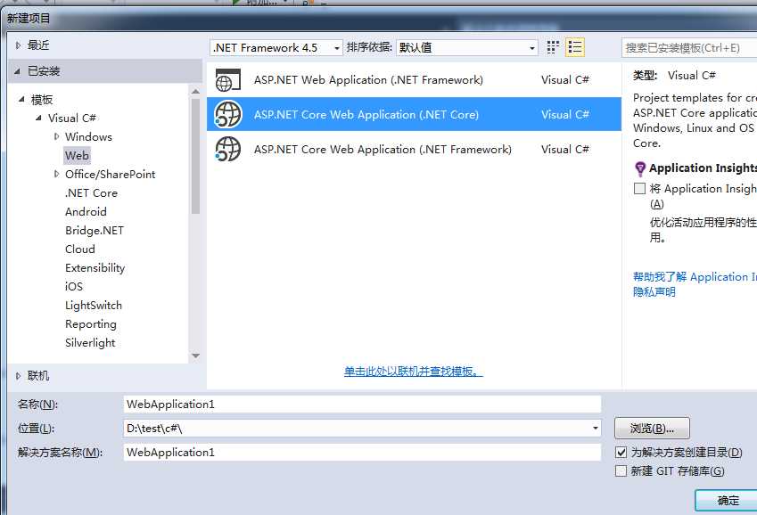Image resolution: width=757 pixels, height=515 pixels.
Task: Select the Silverlight category
Action: click(x=90, y=343)
